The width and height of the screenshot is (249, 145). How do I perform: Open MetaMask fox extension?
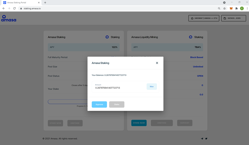pos(231,8)
